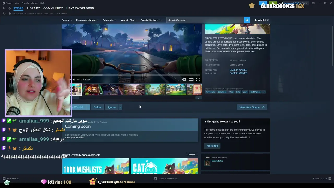This screenshot has height=188, width=334.
Task: Select the Cats tag
Action: [231, 92]
